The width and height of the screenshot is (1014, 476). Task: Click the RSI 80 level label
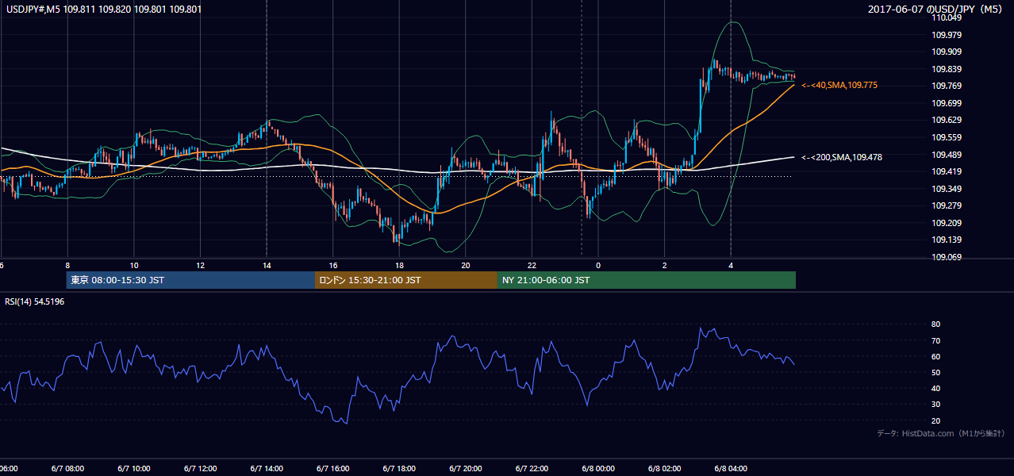(935, 324)
